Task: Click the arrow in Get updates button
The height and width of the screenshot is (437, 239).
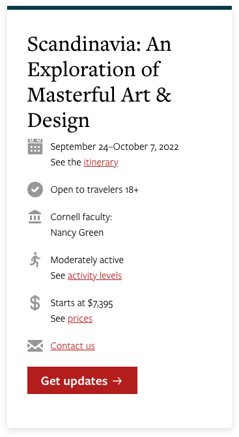Action: pyautogui.click(x=117, y=381)
